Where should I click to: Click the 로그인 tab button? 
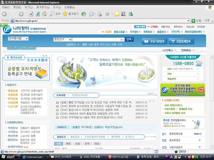(x=13, y=48)
